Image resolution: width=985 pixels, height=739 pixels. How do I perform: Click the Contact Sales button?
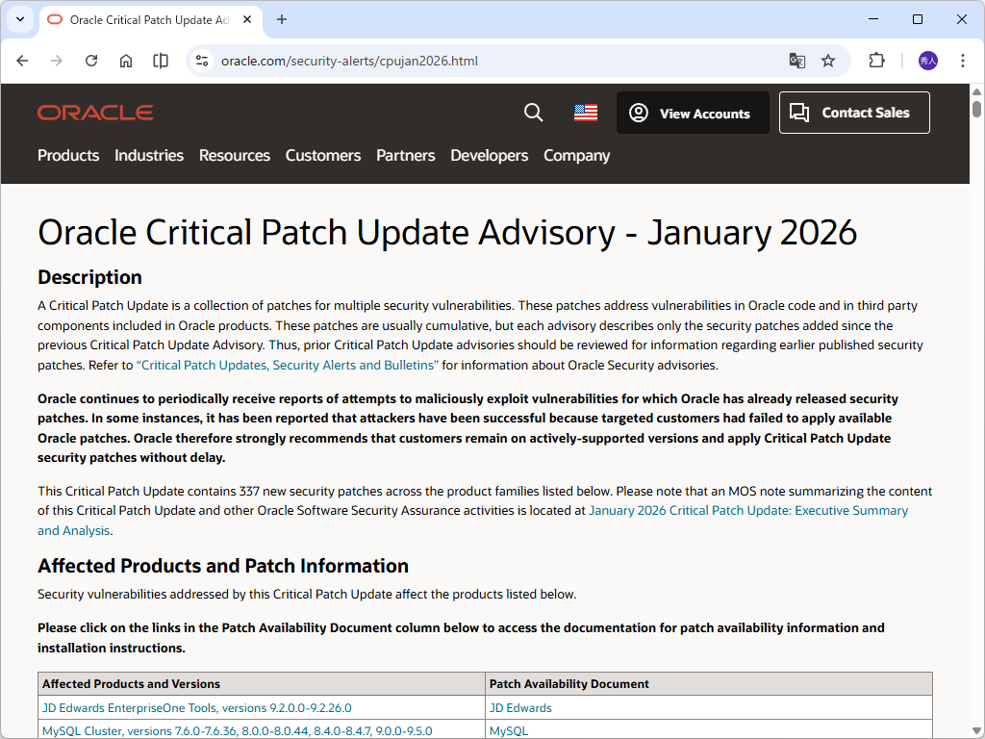[x=853, y=113]
